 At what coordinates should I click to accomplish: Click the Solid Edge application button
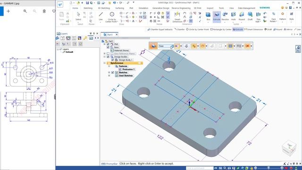pos(60,4)
